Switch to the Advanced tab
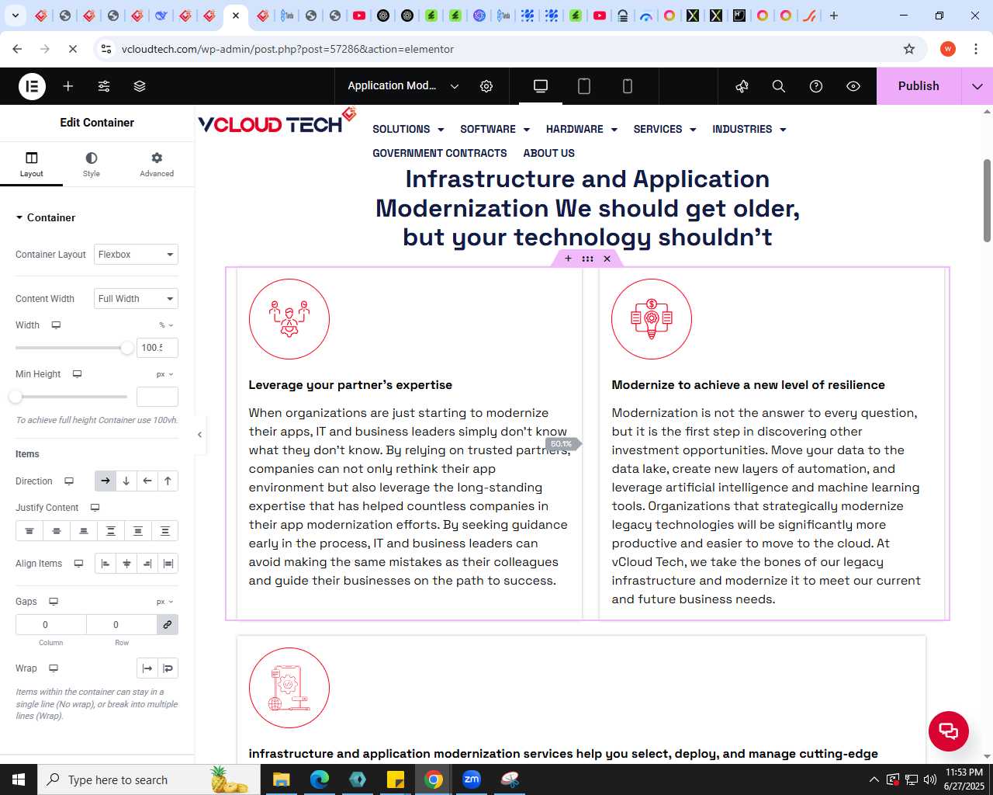Screen dimensions: 993x795 (157, 165)
